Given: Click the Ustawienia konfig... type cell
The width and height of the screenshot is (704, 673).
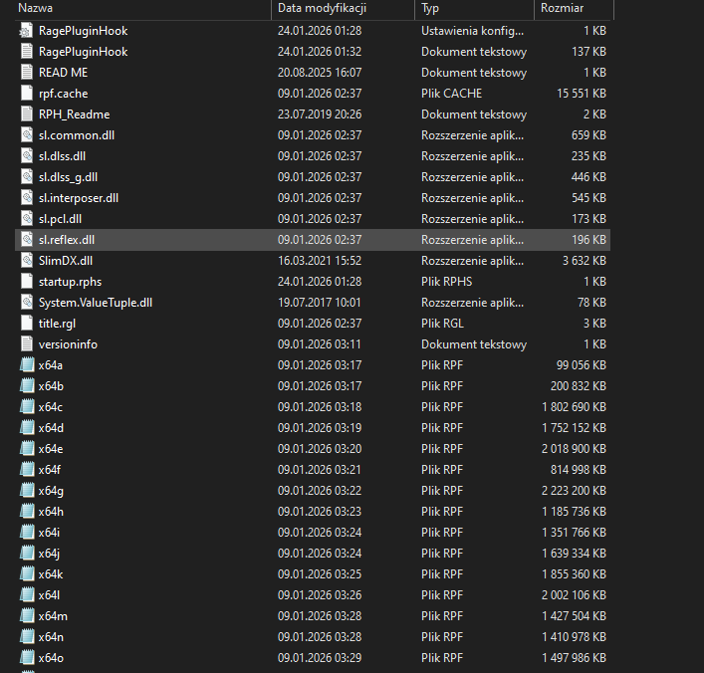Looking at the screenshot, I should 472,31.
